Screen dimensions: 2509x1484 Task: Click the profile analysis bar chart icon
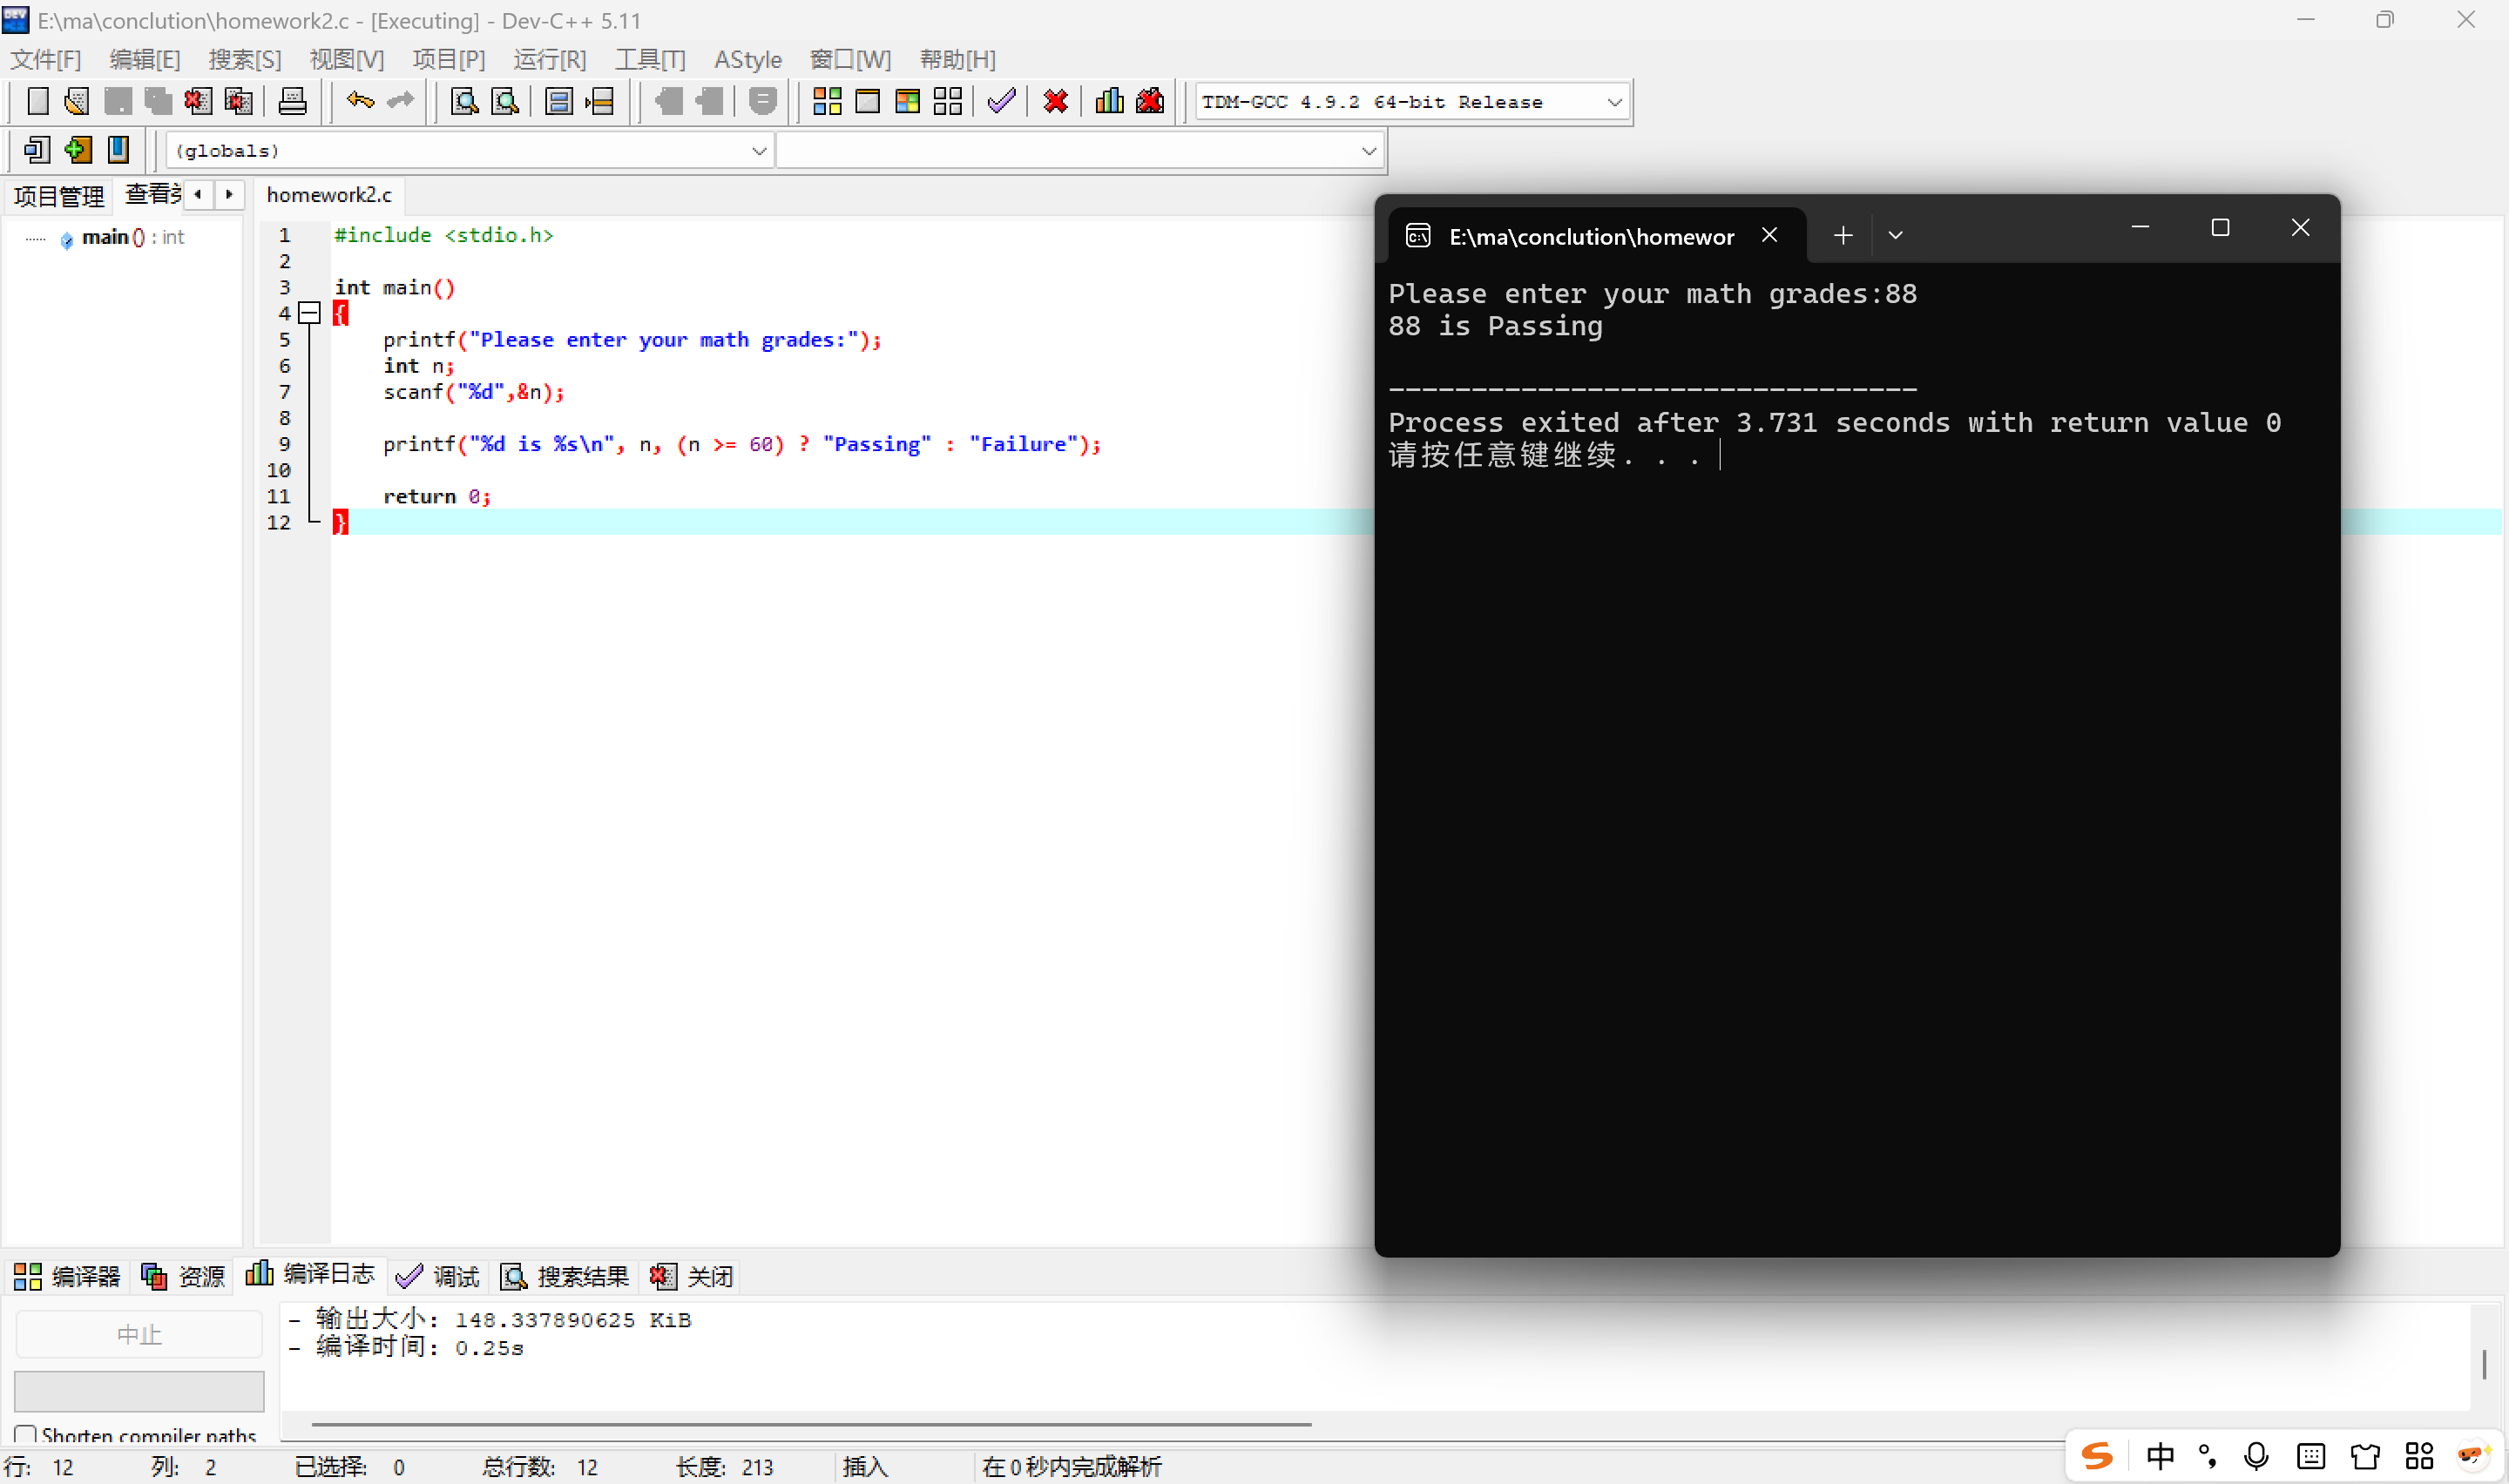pos(1109,101)
